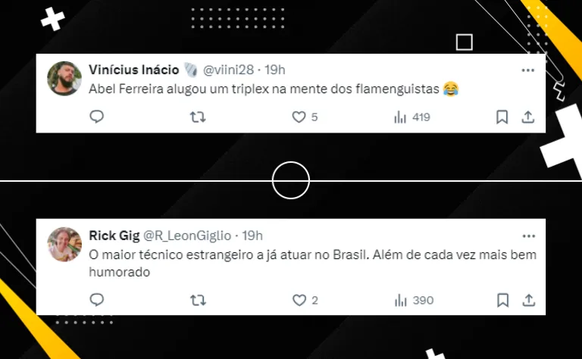View analytics showing 419 views
This screenshot has width=582, height=359.
click(412, 117)
